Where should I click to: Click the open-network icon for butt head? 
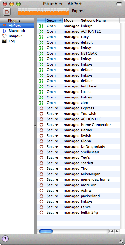[x=41, y=86]
